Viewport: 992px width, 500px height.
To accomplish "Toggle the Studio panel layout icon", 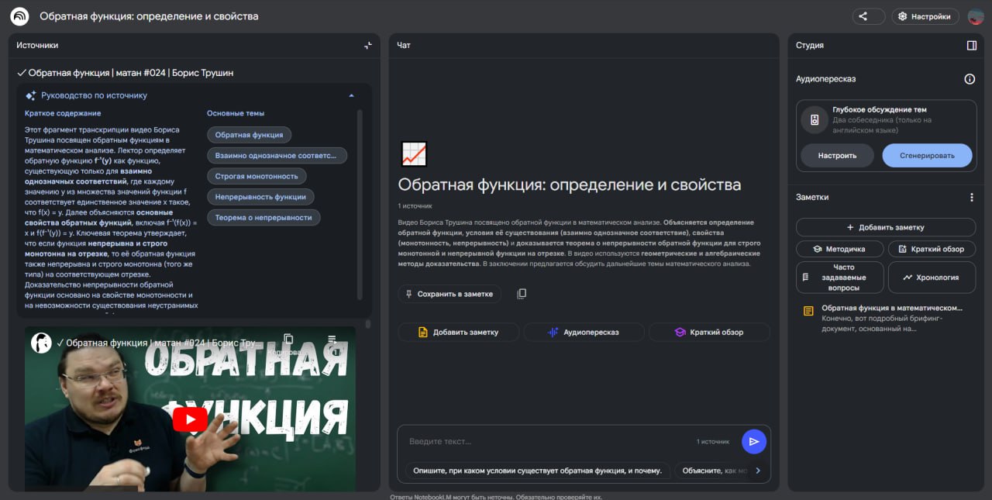I will coord(972,46).
